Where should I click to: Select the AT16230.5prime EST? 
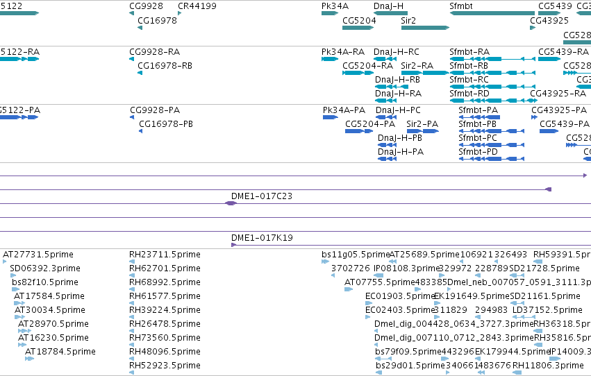click(x=22, y=345)
